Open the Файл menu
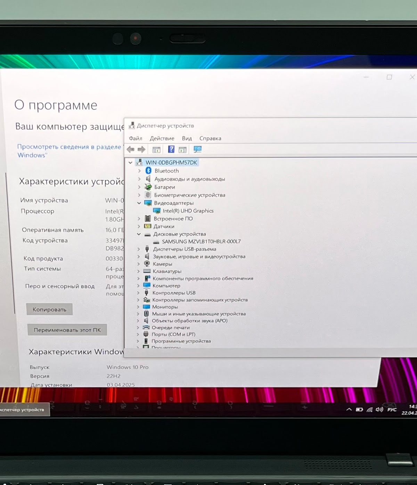The height and width of the screenshot is (485, 417). coord(136,138)
